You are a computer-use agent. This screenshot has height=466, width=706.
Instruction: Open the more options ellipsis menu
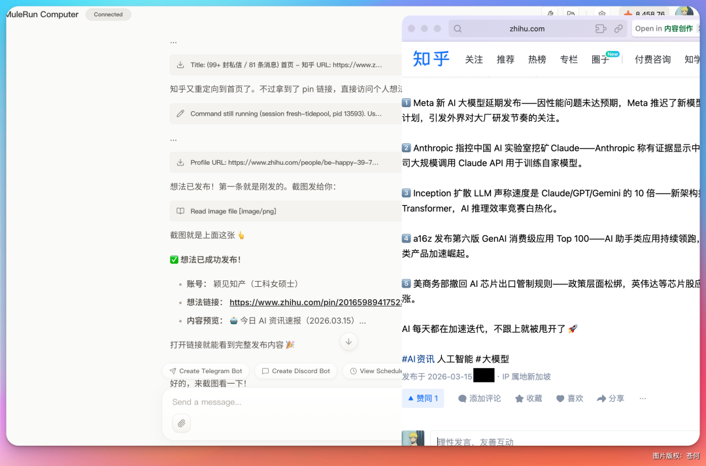(641, 398)
